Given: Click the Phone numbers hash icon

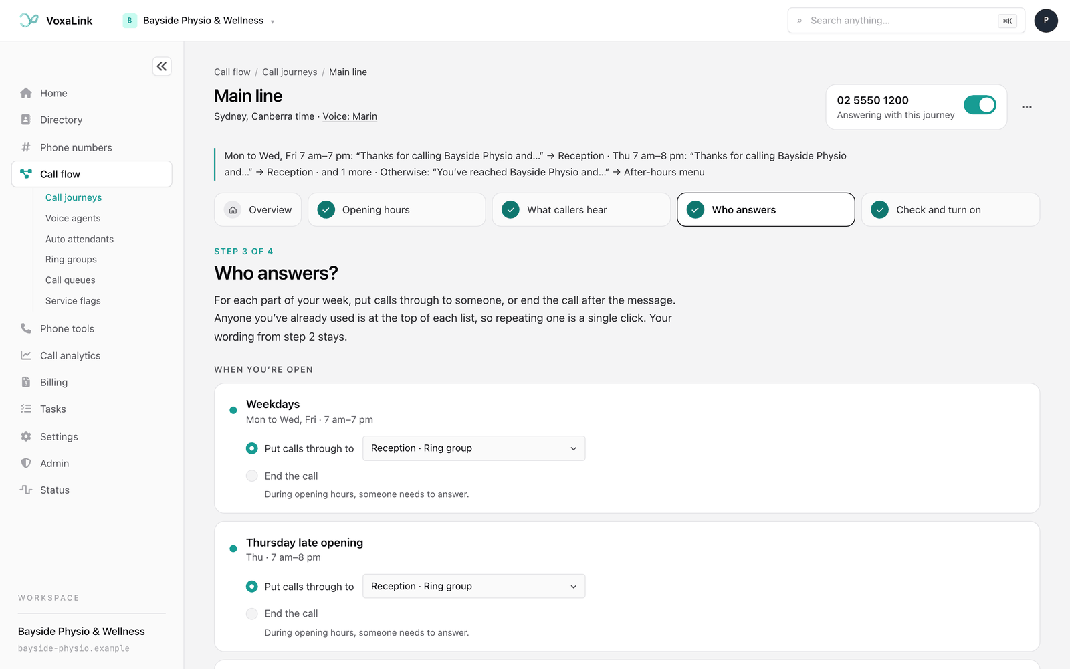Looking at the screenshot, I should [x=26, y=147].
